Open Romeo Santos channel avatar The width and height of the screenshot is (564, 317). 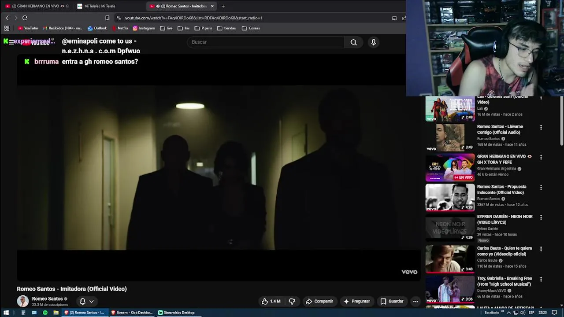(x=23, y=301)
